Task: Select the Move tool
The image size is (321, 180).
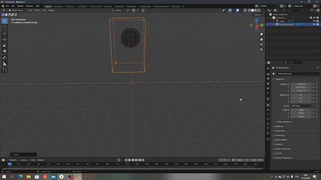Action: (x=5, y=33)
